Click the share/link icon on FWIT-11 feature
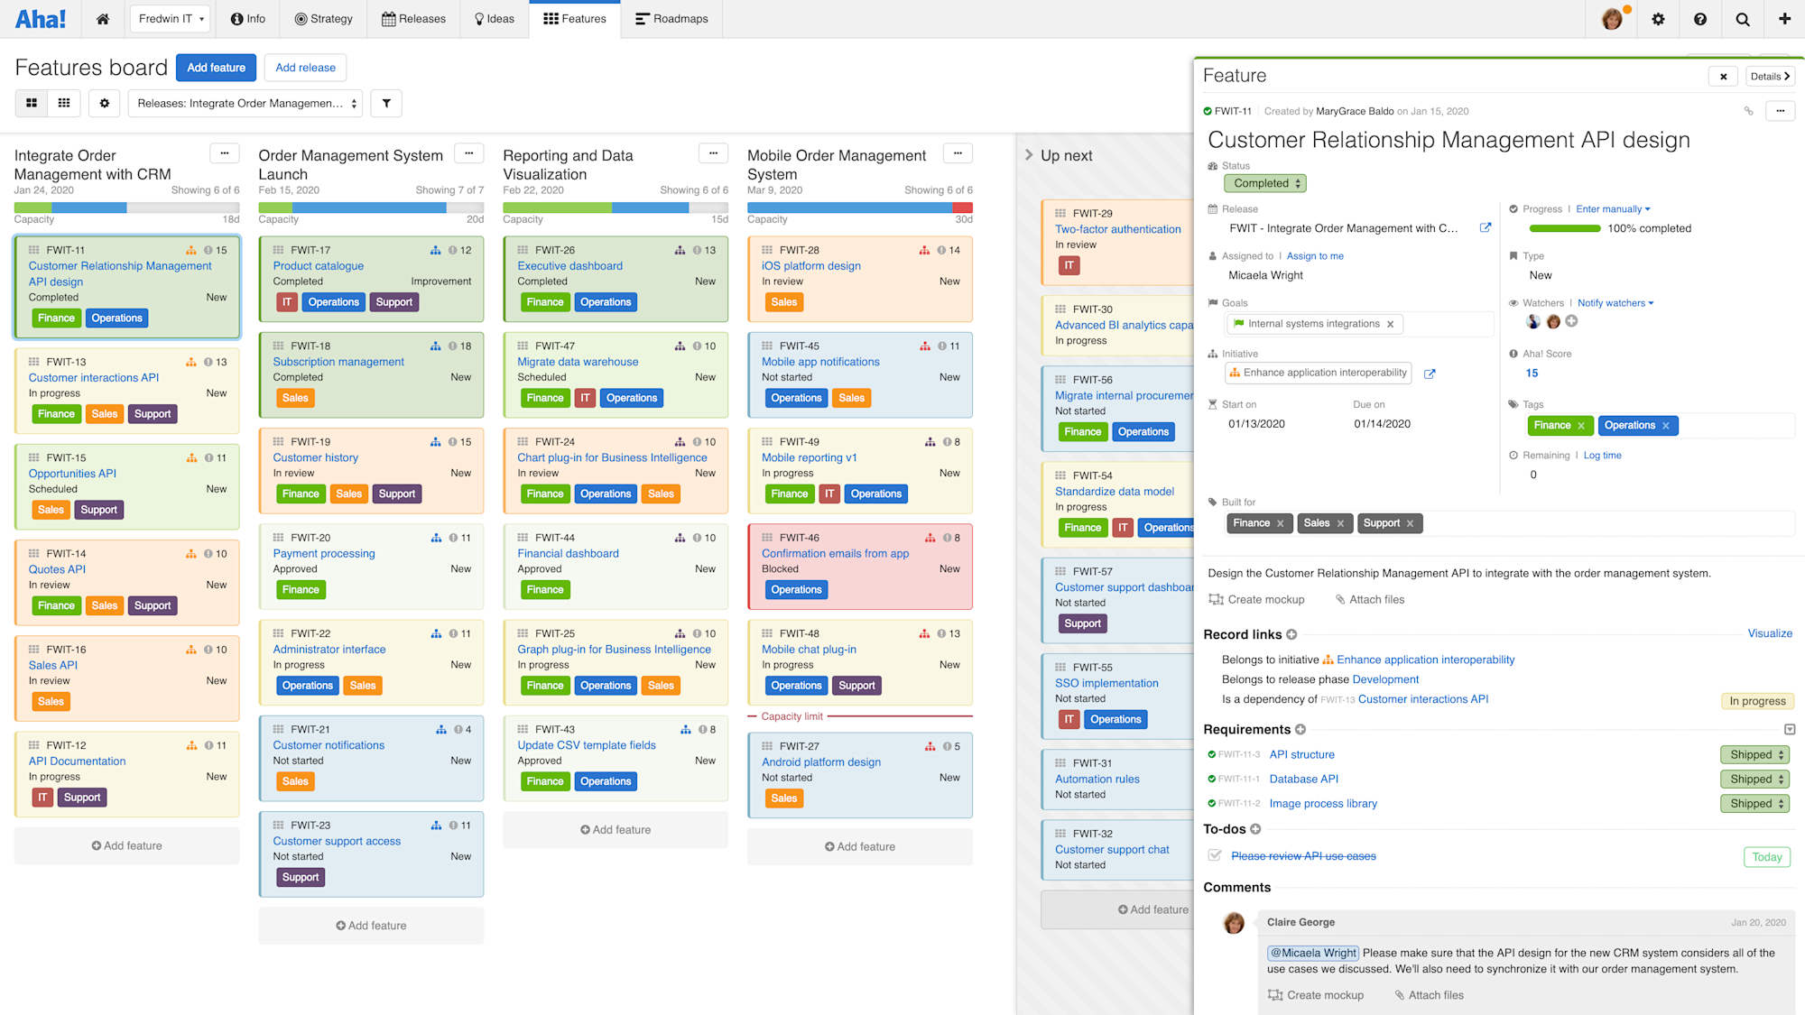The width and height of the screenshot is (1805, 1015). click(x=1749, y=112)
